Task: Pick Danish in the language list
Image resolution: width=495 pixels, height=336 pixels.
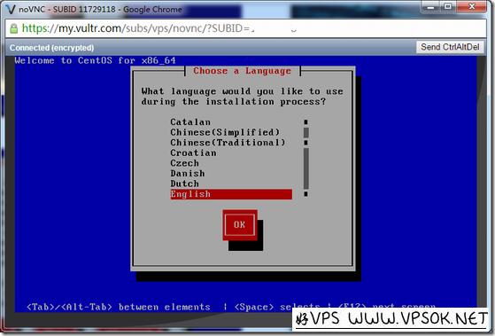Action: (x=188, y=174)
